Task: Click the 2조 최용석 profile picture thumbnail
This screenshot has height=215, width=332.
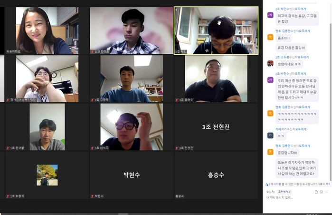Action: tap(47, 175)
